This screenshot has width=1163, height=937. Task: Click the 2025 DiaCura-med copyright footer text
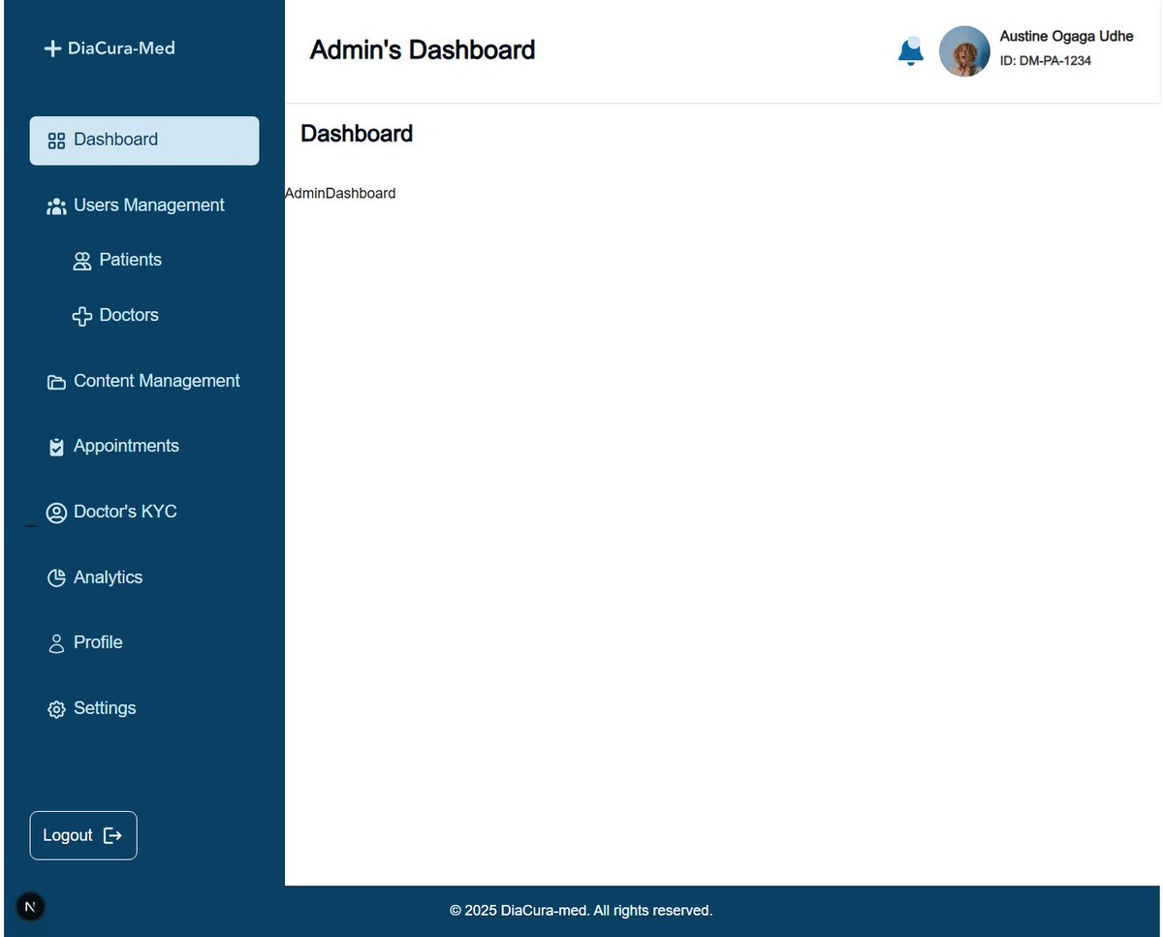point(581,911)
